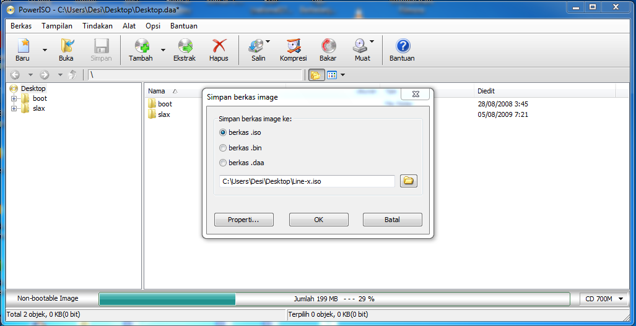Click the Kompresi compress icon
Viewport: 636px width, 326px height.
point(294,46)
